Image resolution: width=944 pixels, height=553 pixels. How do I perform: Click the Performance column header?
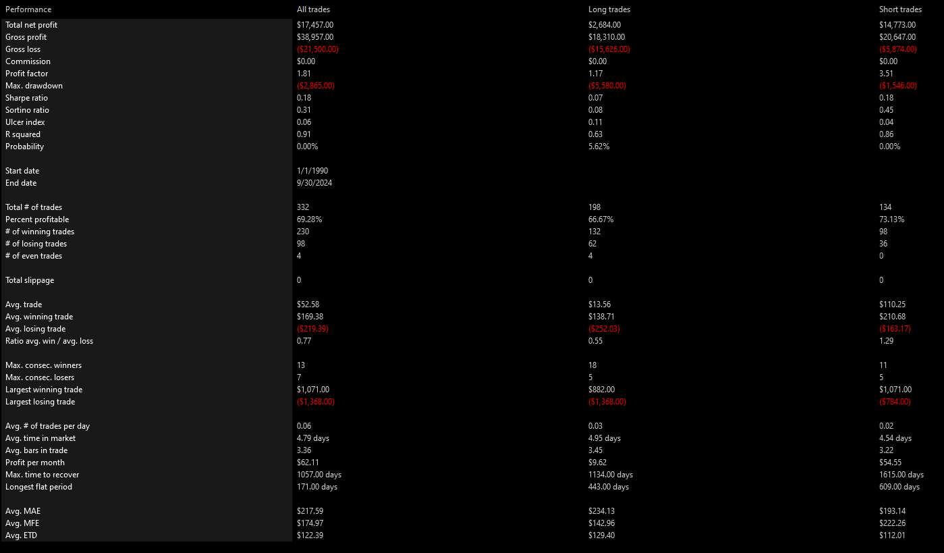[x=28, y=9]
